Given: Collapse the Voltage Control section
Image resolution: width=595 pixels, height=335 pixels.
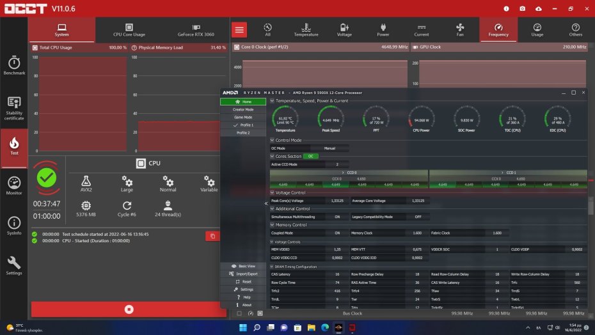Looking at the screenshot, I should click(x=272, y=192).
